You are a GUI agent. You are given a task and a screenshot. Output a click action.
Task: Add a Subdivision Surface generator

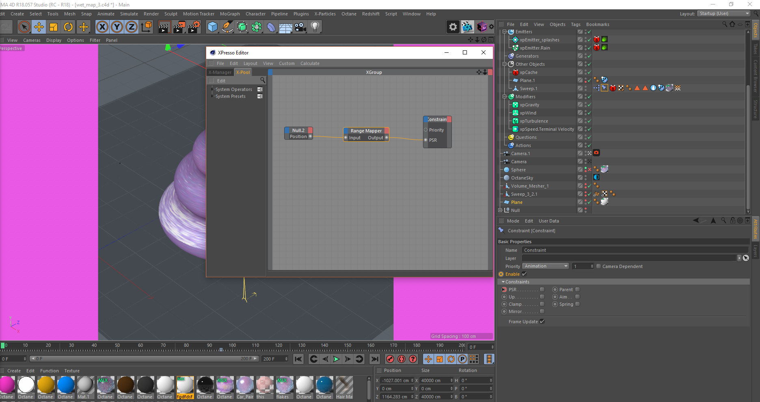(x=242, y=27)
